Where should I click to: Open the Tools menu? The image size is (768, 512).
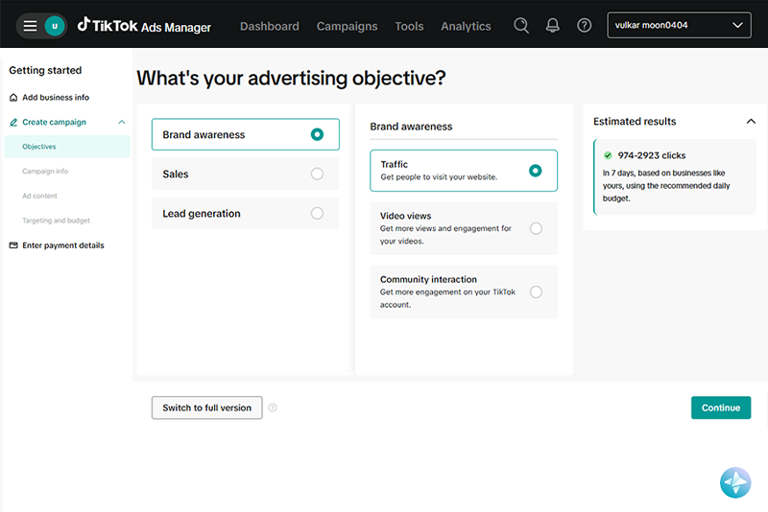[409, 26]
